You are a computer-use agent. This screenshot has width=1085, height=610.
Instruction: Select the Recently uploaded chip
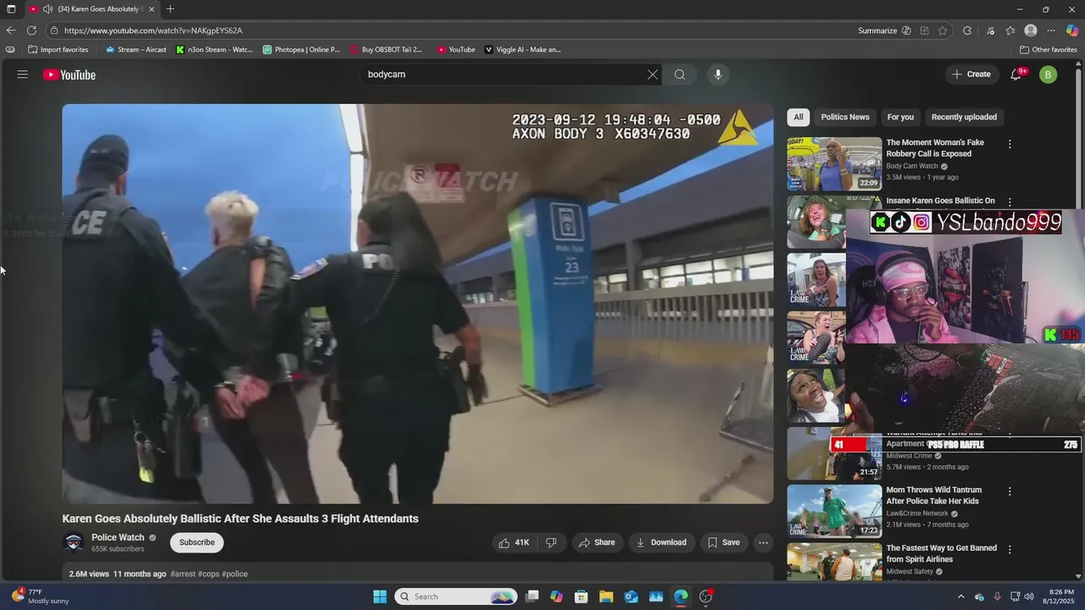964,117
